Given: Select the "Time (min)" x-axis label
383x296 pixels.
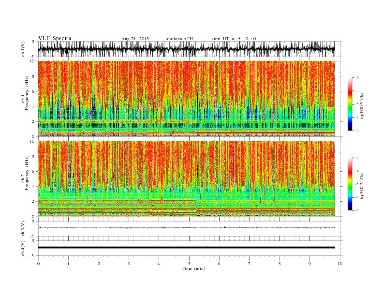Looking at the screenshot, I should tap(193, 268).
